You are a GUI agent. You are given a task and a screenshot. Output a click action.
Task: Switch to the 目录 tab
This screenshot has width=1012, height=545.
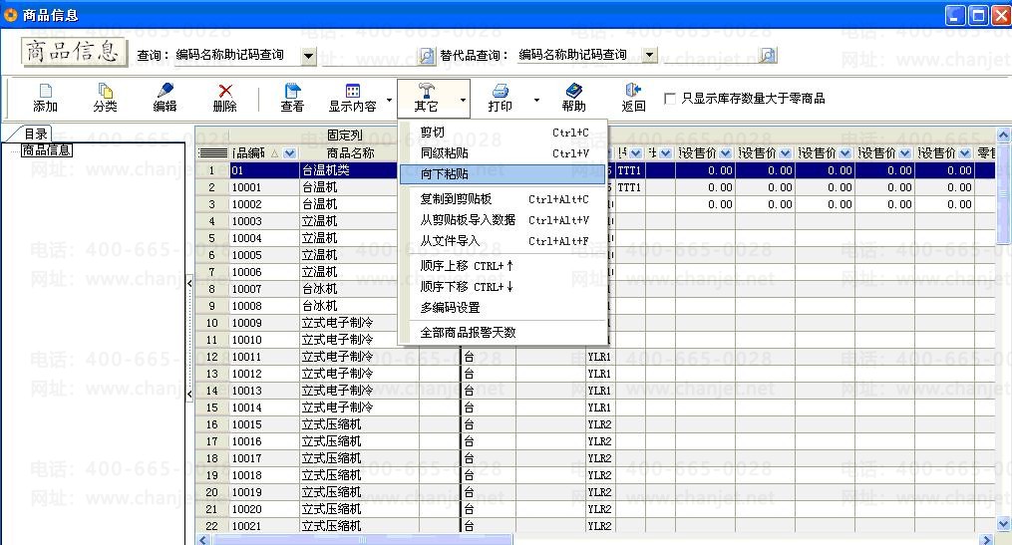35,135
